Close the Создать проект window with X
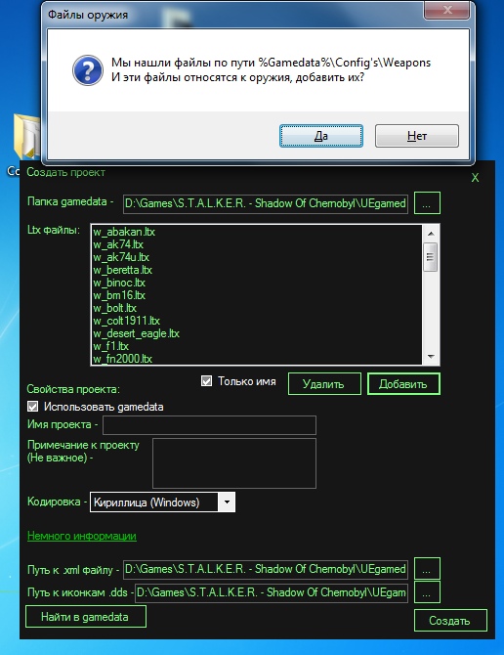 click(x=475, y=178)
